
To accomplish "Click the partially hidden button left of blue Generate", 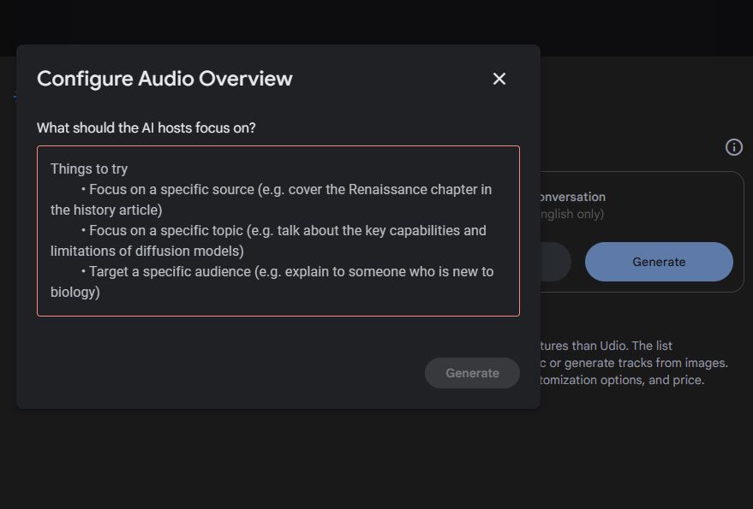I will [555, 262].
